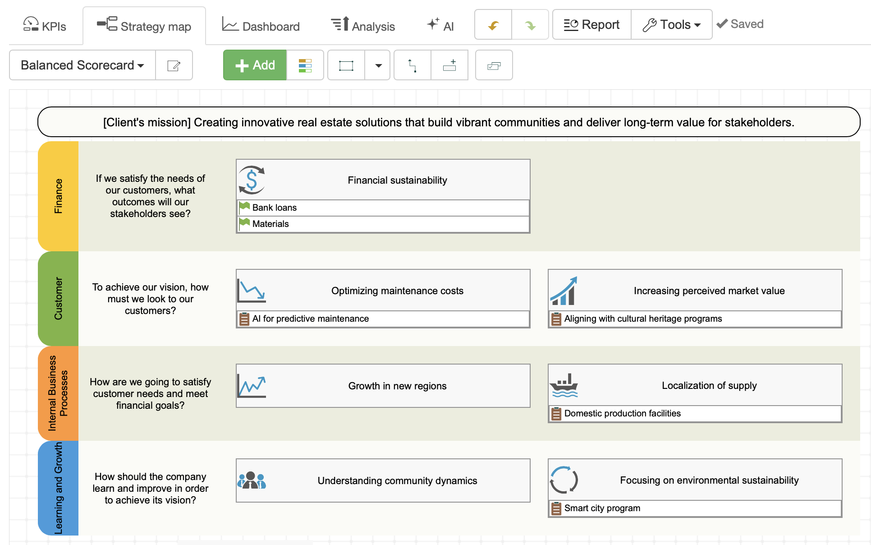Open the Report button
The image size is (871, 545).
tap(591, 25)
